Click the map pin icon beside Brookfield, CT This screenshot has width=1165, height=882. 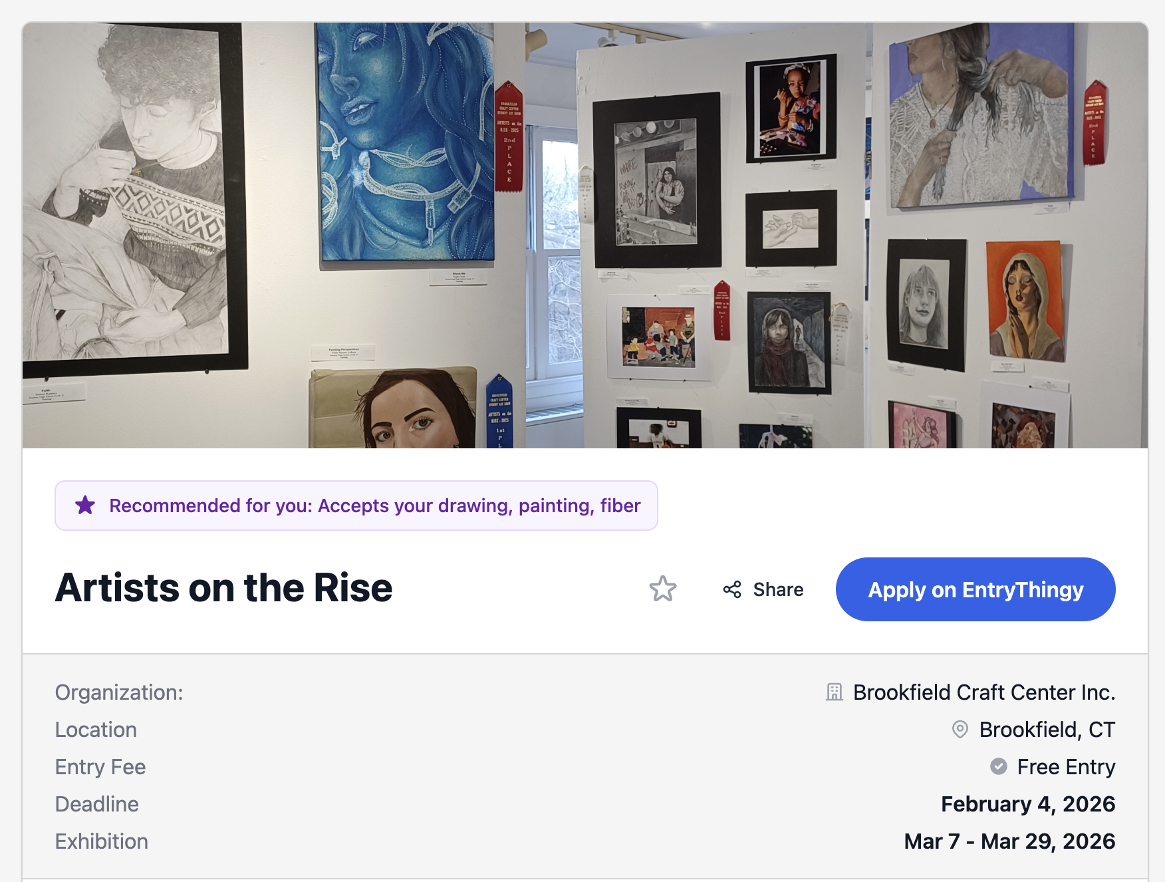(x=960, y=730)
